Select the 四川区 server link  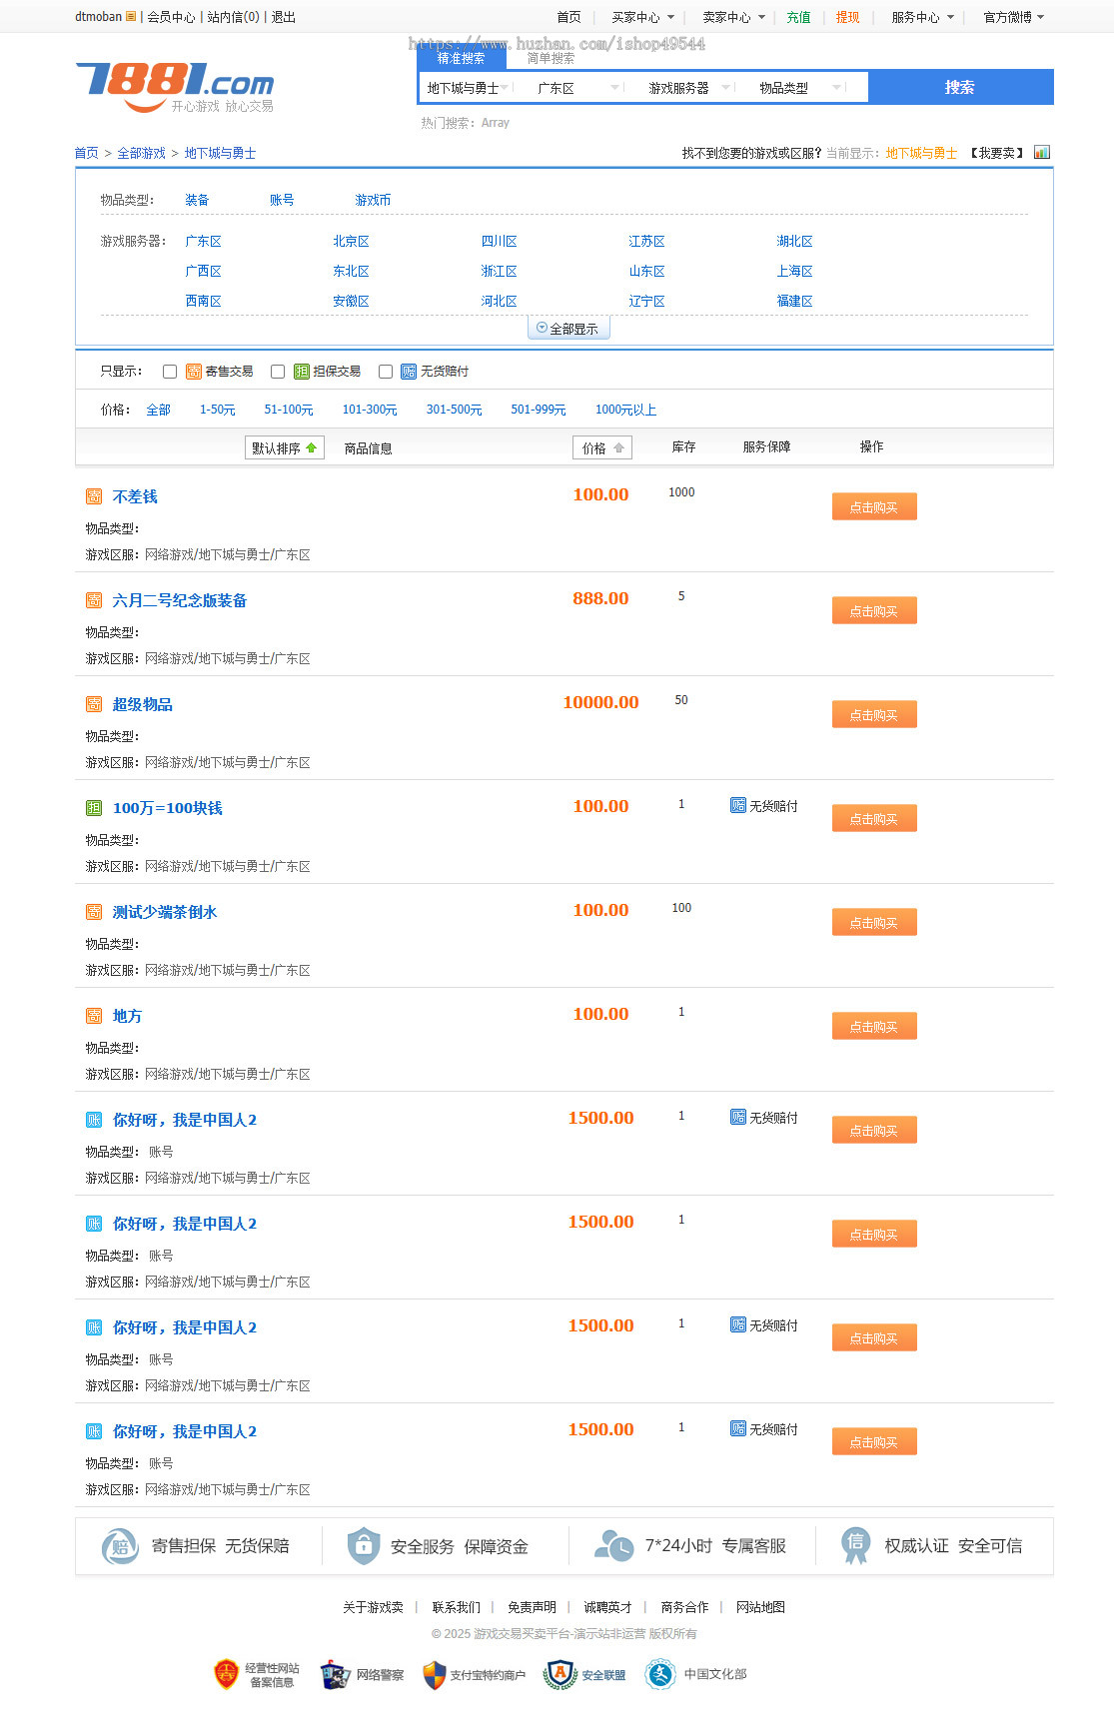[499, 241]
